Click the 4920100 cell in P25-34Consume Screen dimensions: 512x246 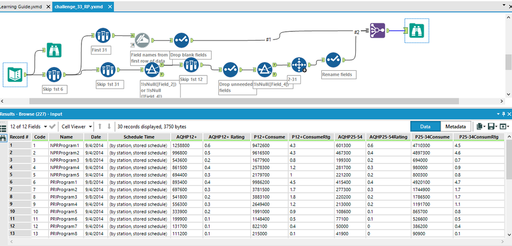[433, 182]
